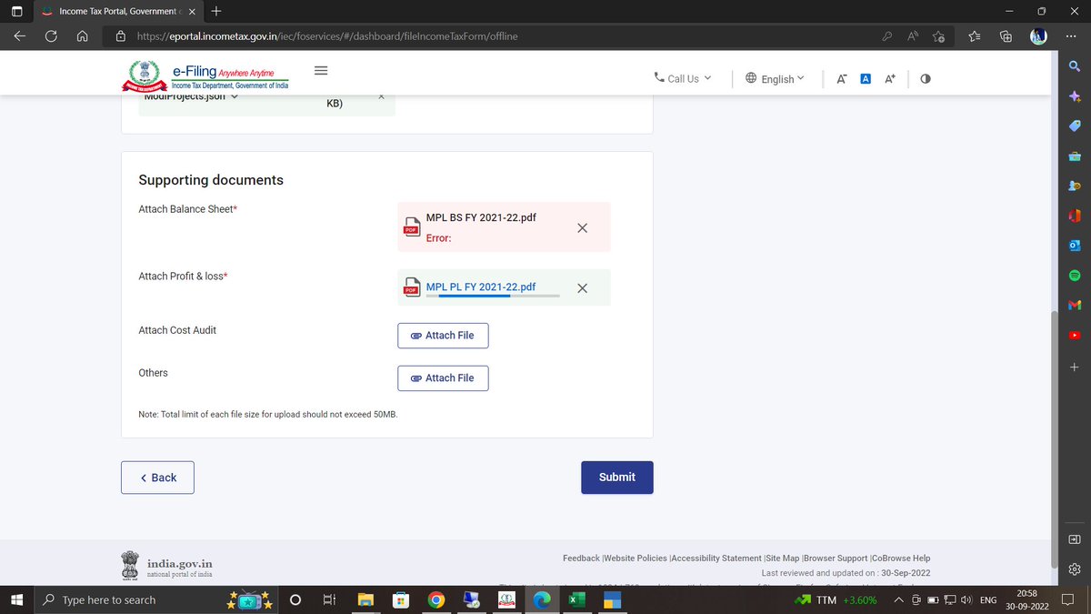Screen dimensions: 1091x614
Task: Click TTM stock widget in taskbar
Action: [836, 600]
